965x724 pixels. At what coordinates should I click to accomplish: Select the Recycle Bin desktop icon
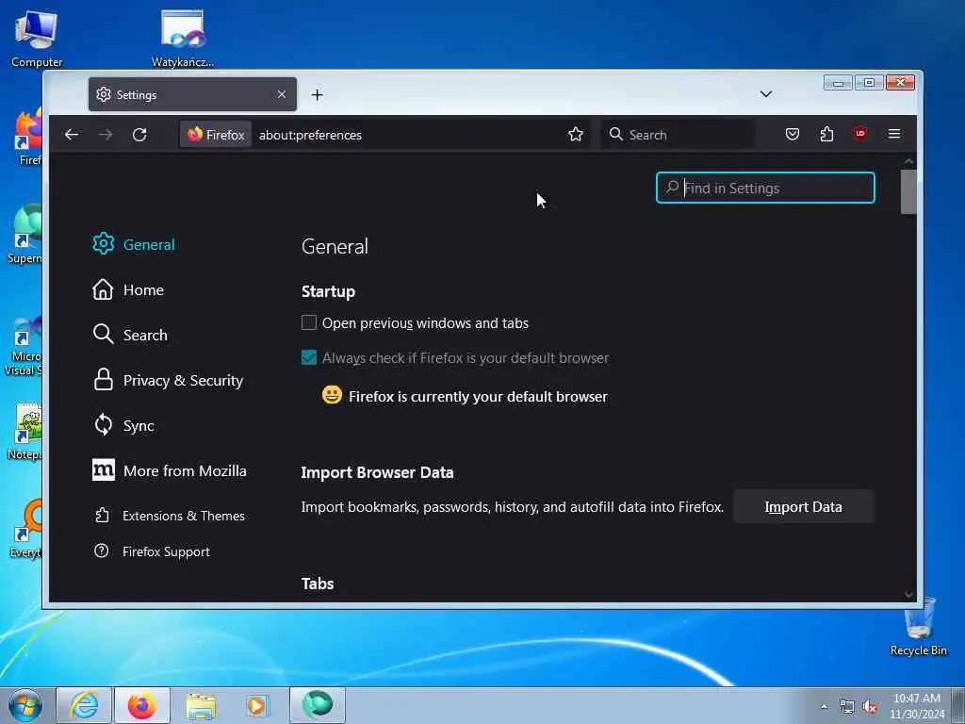(918, 627)
